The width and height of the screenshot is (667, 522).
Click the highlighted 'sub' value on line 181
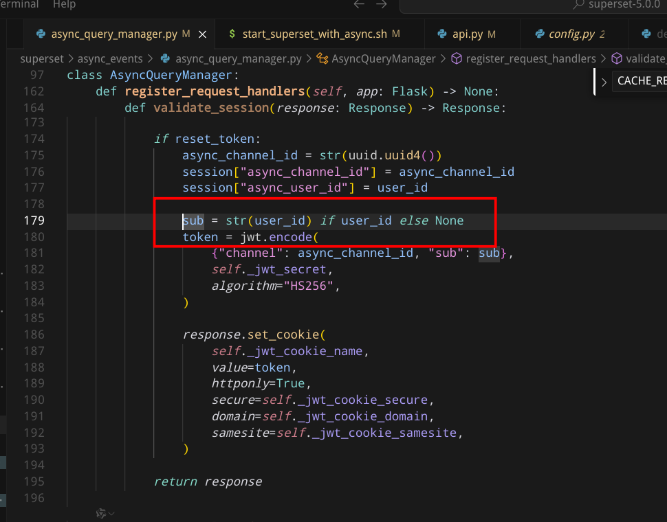[489, 253]
